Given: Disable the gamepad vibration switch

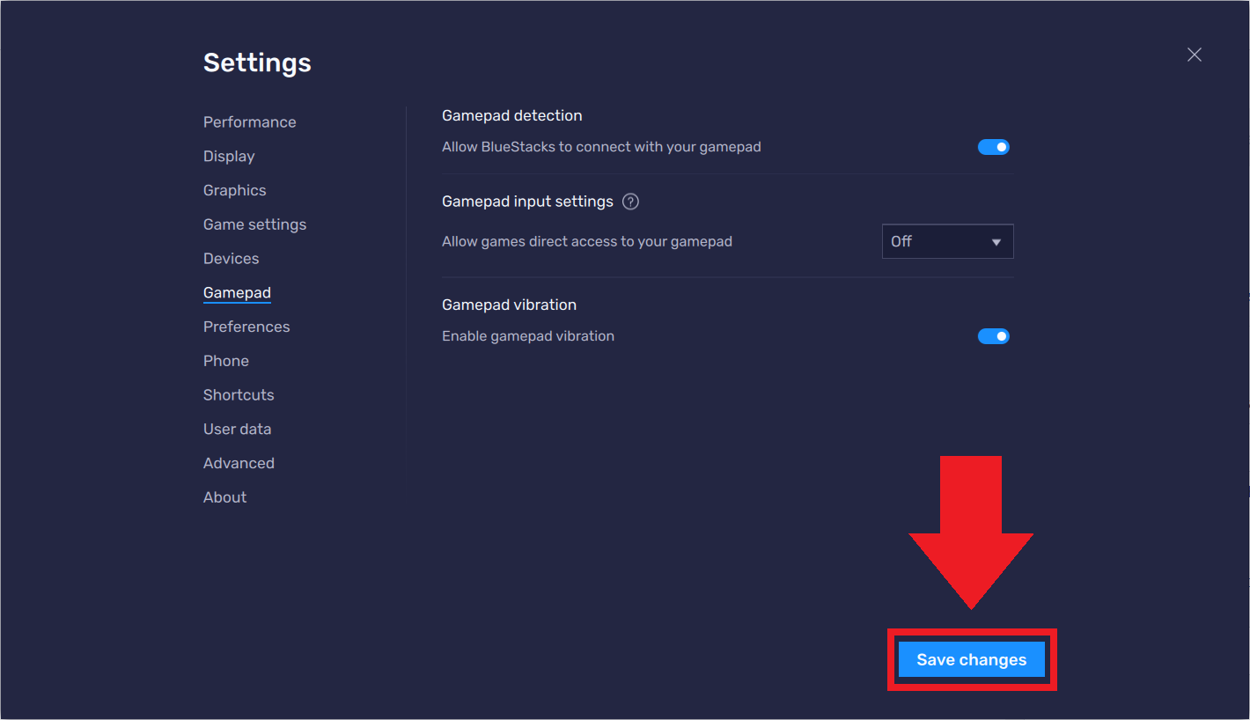Looking at the screenshot, I should [994, 336].
